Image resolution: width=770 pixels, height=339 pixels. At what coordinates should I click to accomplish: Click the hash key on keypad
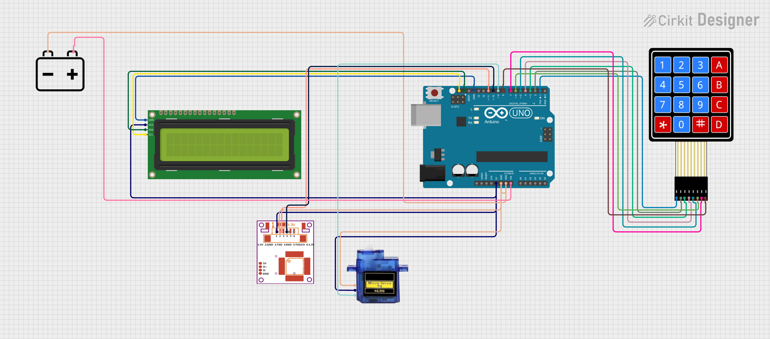click(x=700, y=125)
